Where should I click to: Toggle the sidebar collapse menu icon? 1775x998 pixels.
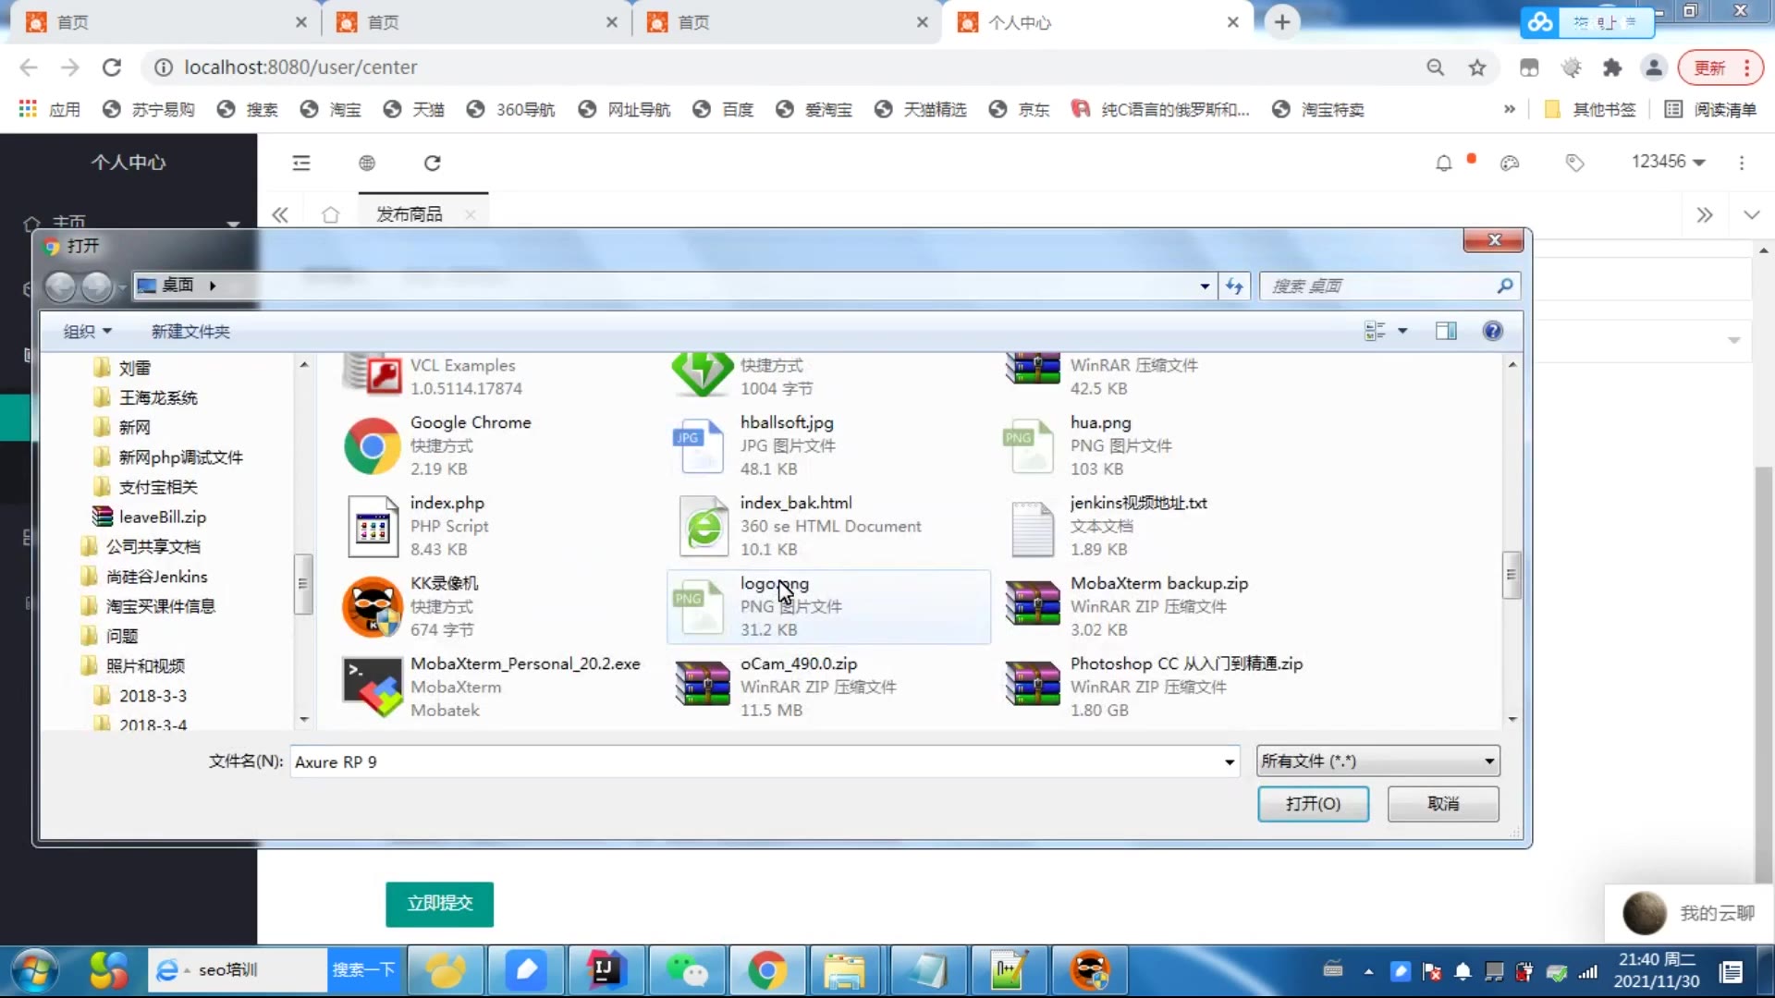coord(301,163)
